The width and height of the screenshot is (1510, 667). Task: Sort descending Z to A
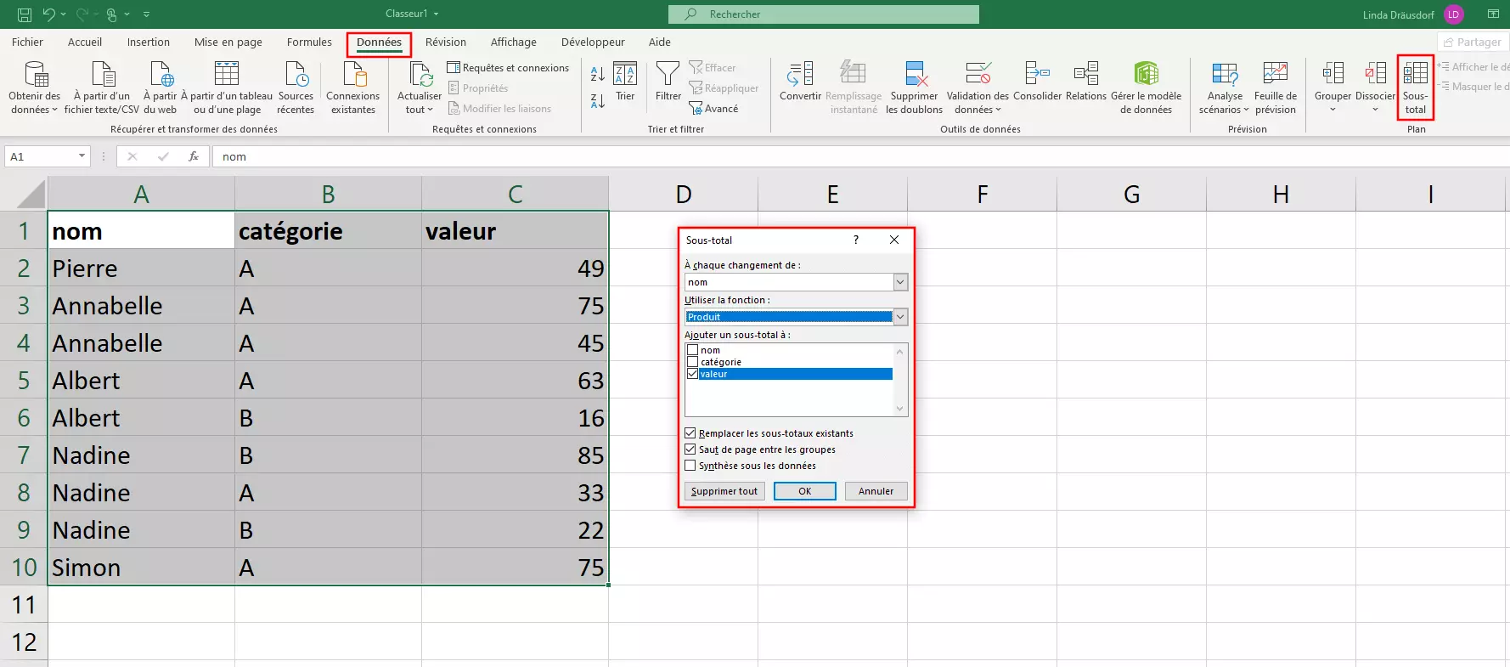coord(598,101)
